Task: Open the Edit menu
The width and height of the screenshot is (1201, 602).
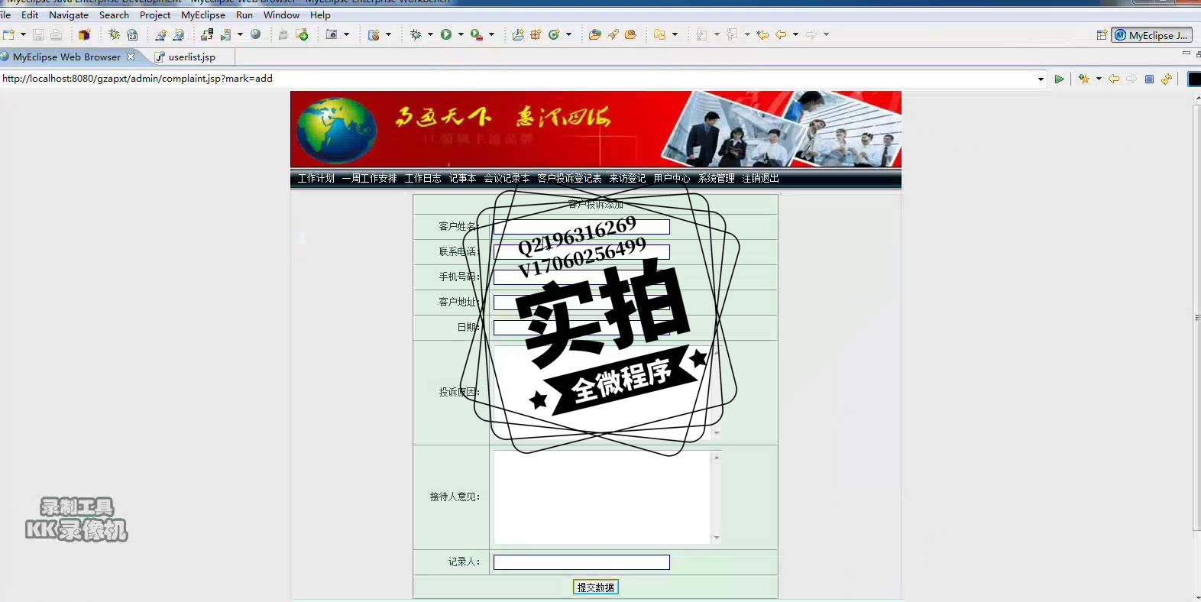Action: coord(30,15)
